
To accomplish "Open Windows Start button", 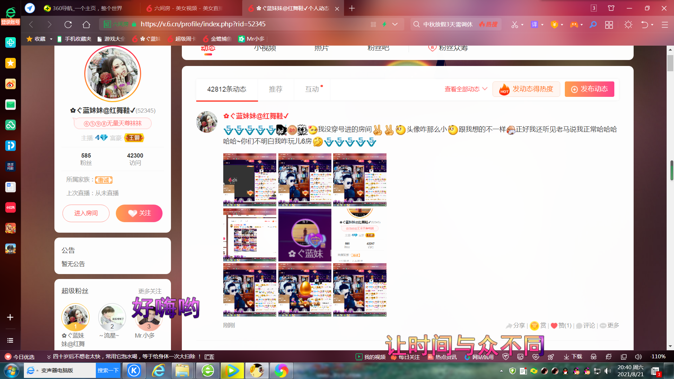I will (11, 371).
